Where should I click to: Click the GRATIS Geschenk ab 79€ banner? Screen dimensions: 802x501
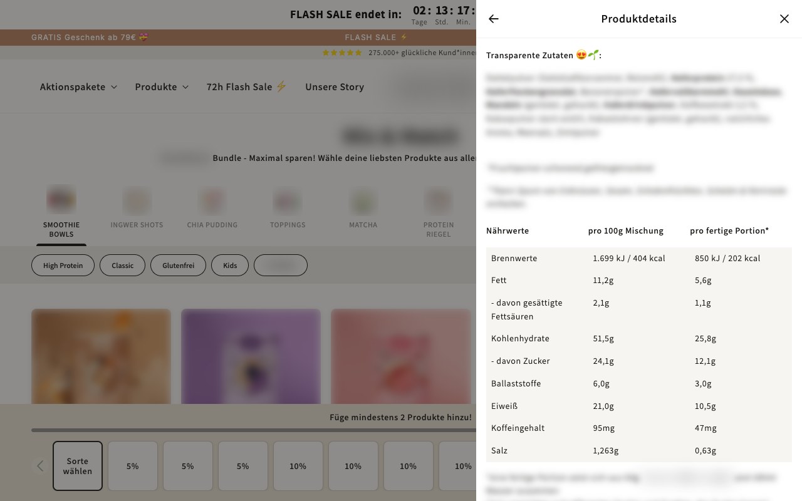coord(90,38)
